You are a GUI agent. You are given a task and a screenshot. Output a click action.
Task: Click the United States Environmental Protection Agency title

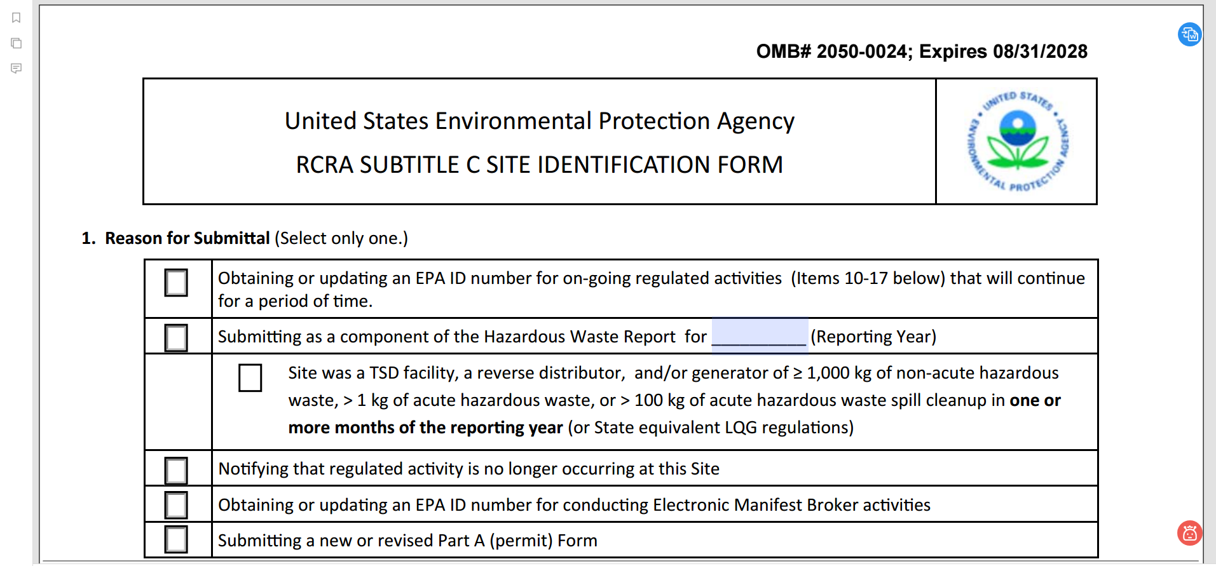pos(539,121)
